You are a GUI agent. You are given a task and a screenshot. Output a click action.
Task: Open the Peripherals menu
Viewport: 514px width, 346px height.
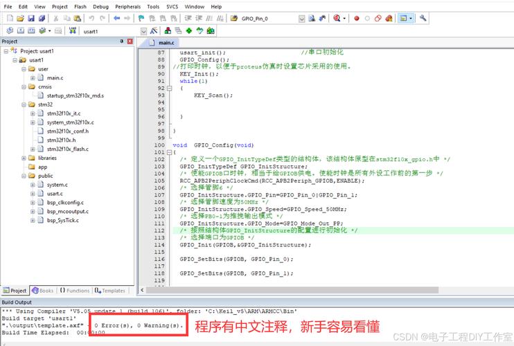[128, 6]
